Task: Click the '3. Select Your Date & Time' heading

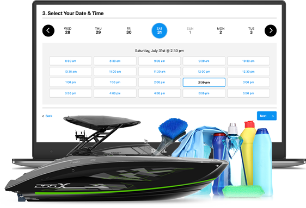Action: point(73,13)
